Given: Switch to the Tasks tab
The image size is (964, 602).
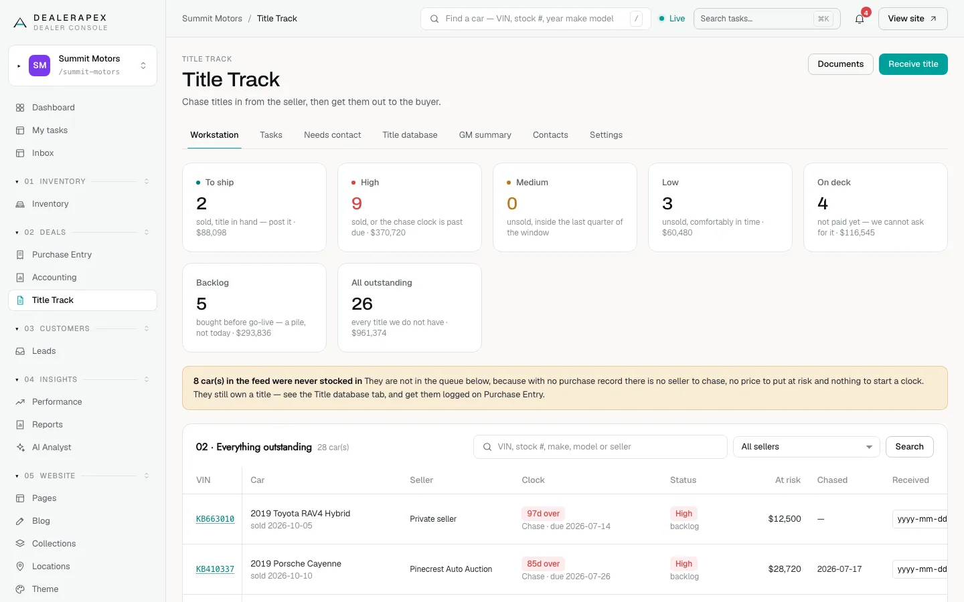Looking at the screenshot, I should 271,135.
